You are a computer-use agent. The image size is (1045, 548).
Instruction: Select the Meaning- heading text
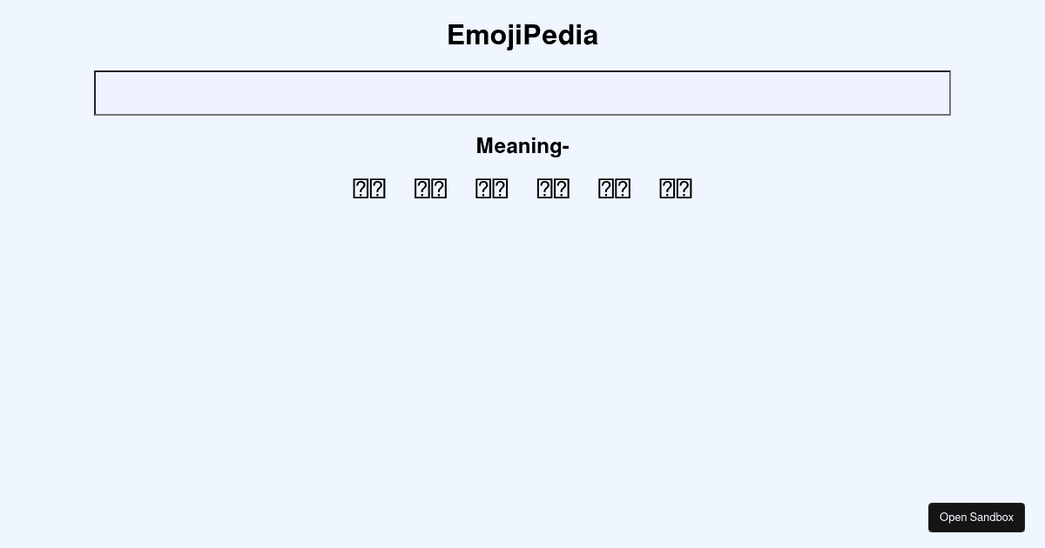pos(522,146)
